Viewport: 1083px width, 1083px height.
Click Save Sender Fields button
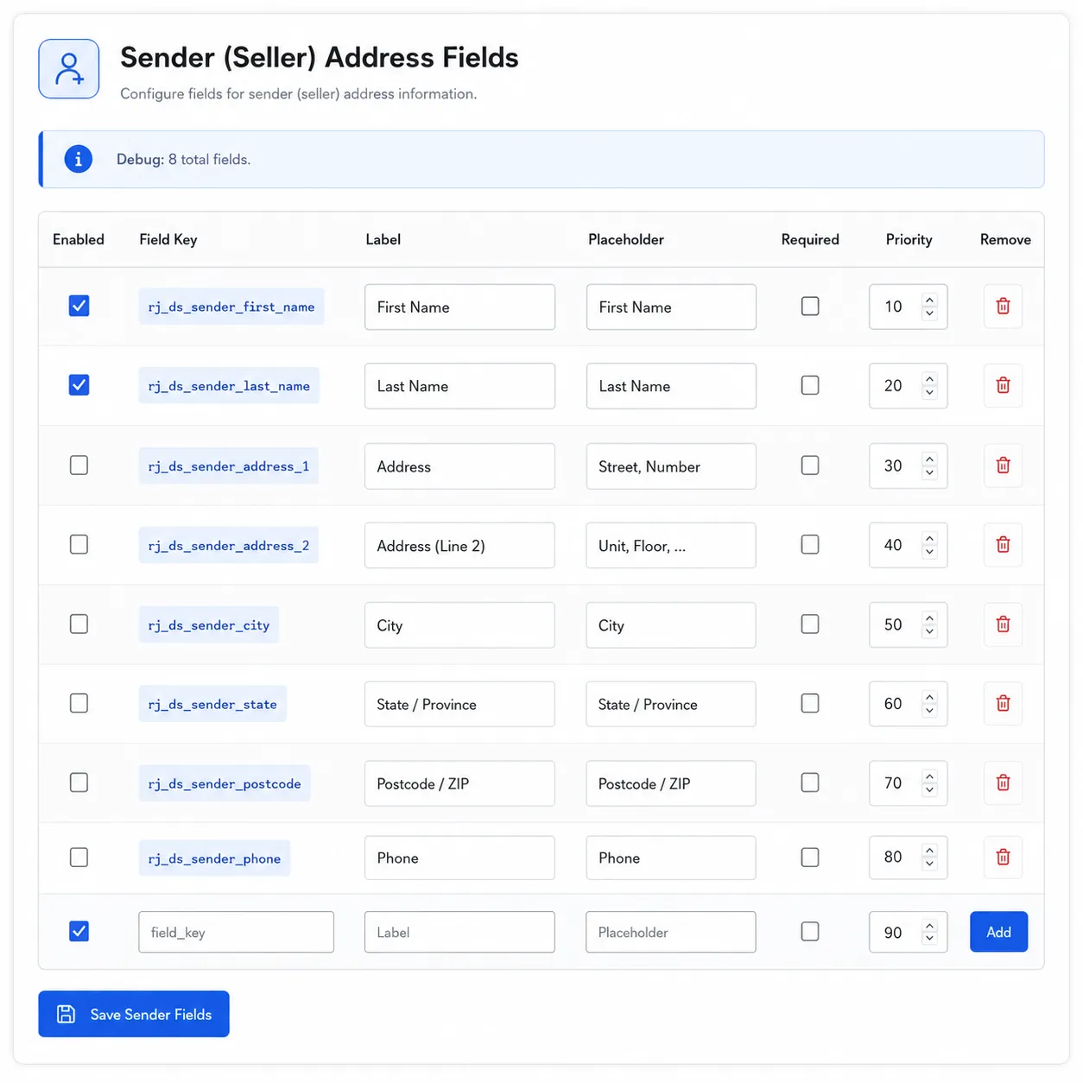coord(134,1014)
